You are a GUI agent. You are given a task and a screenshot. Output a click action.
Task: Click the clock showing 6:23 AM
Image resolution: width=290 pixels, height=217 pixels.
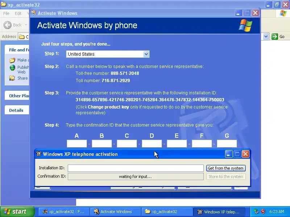pos(277,212)
